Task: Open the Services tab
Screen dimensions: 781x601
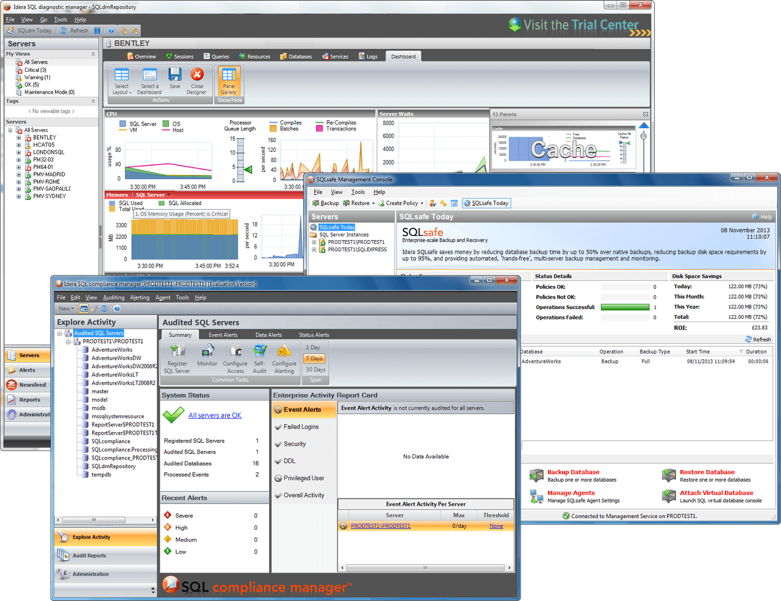Action: point(335,57)
